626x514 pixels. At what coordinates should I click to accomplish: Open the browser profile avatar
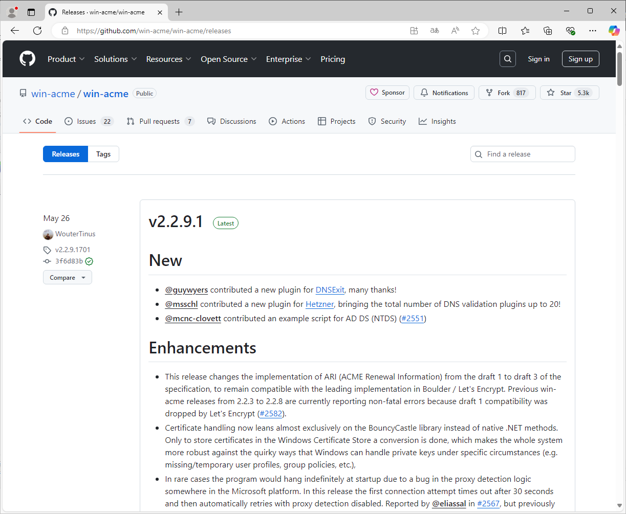coord(12,11)
